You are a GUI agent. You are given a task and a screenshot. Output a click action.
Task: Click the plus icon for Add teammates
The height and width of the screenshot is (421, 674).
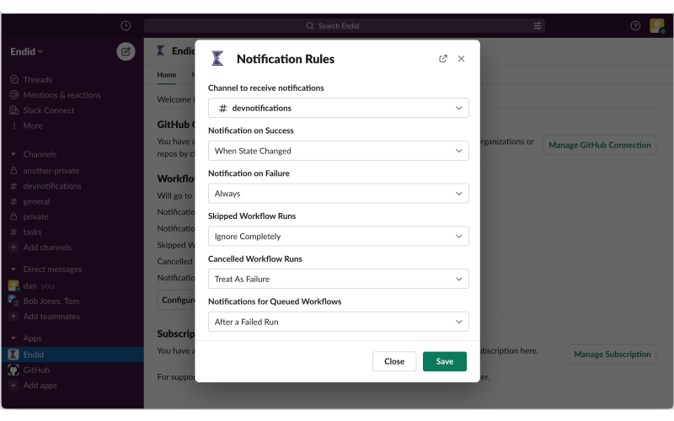point(13,317)
